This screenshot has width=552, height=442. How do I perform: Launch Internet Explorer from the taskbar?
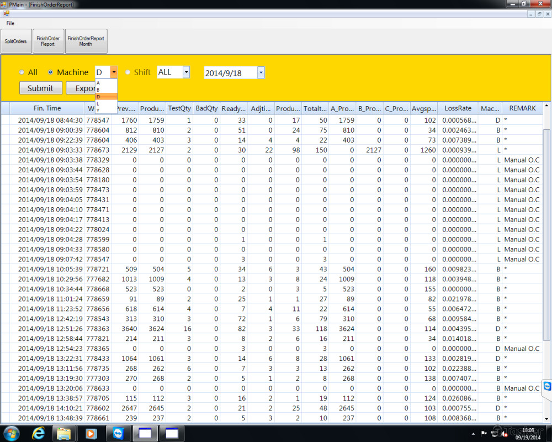click(x=39, y=433)
